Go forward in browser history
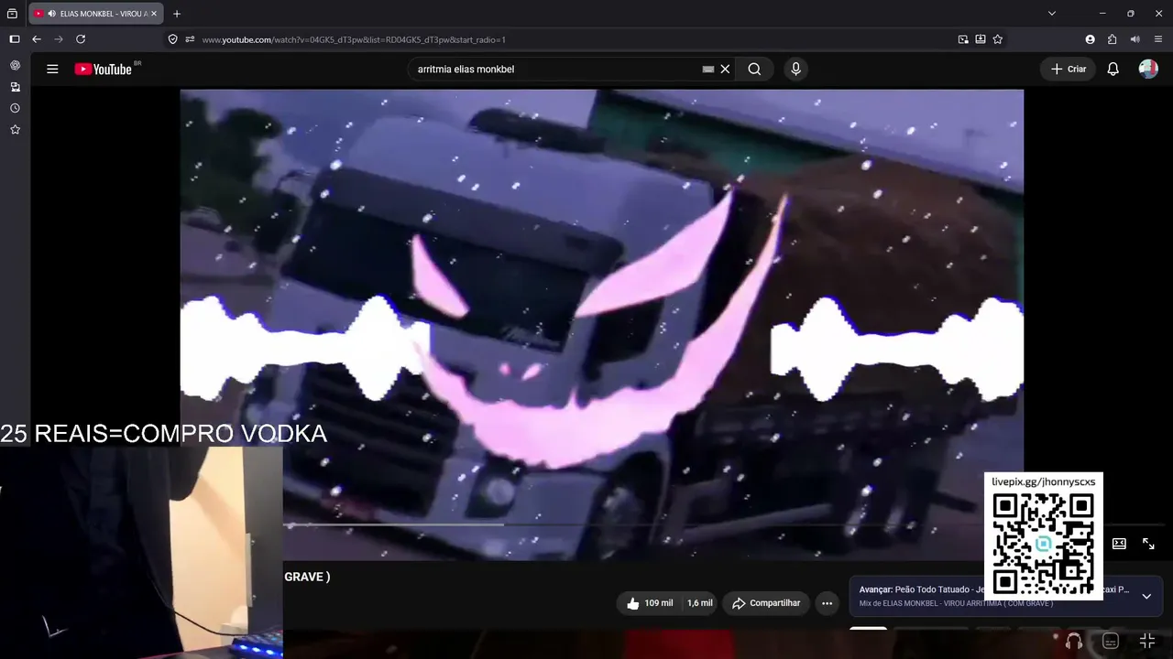 [x=59, y=39]
